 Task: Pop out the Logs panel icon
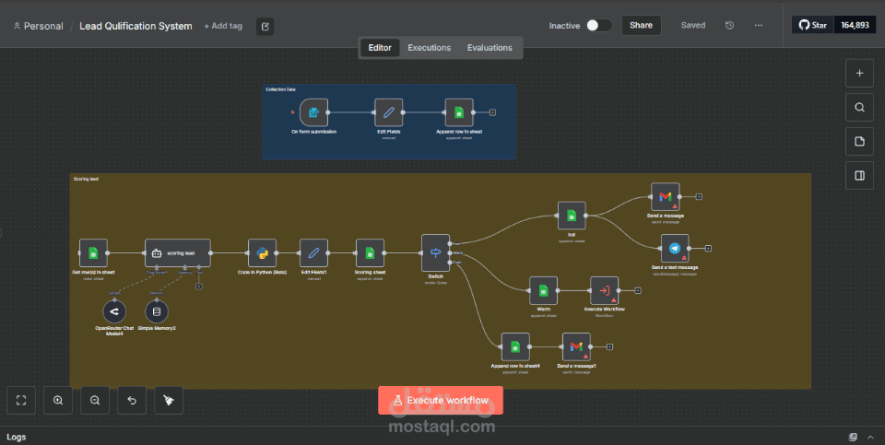[x=854, y=437]
